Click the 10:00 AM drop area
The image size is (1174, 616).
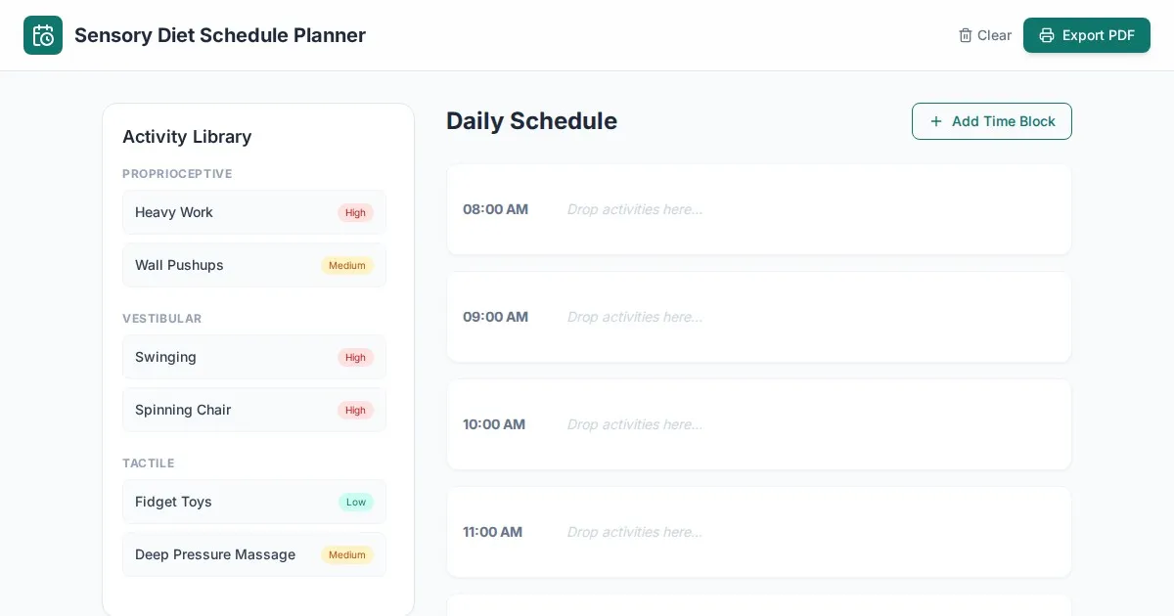(812, 424)
